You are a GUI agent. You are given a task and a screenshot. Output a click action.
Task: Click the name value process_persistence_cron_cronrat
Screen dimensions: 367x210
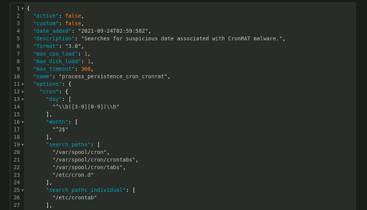coord(113,76)
